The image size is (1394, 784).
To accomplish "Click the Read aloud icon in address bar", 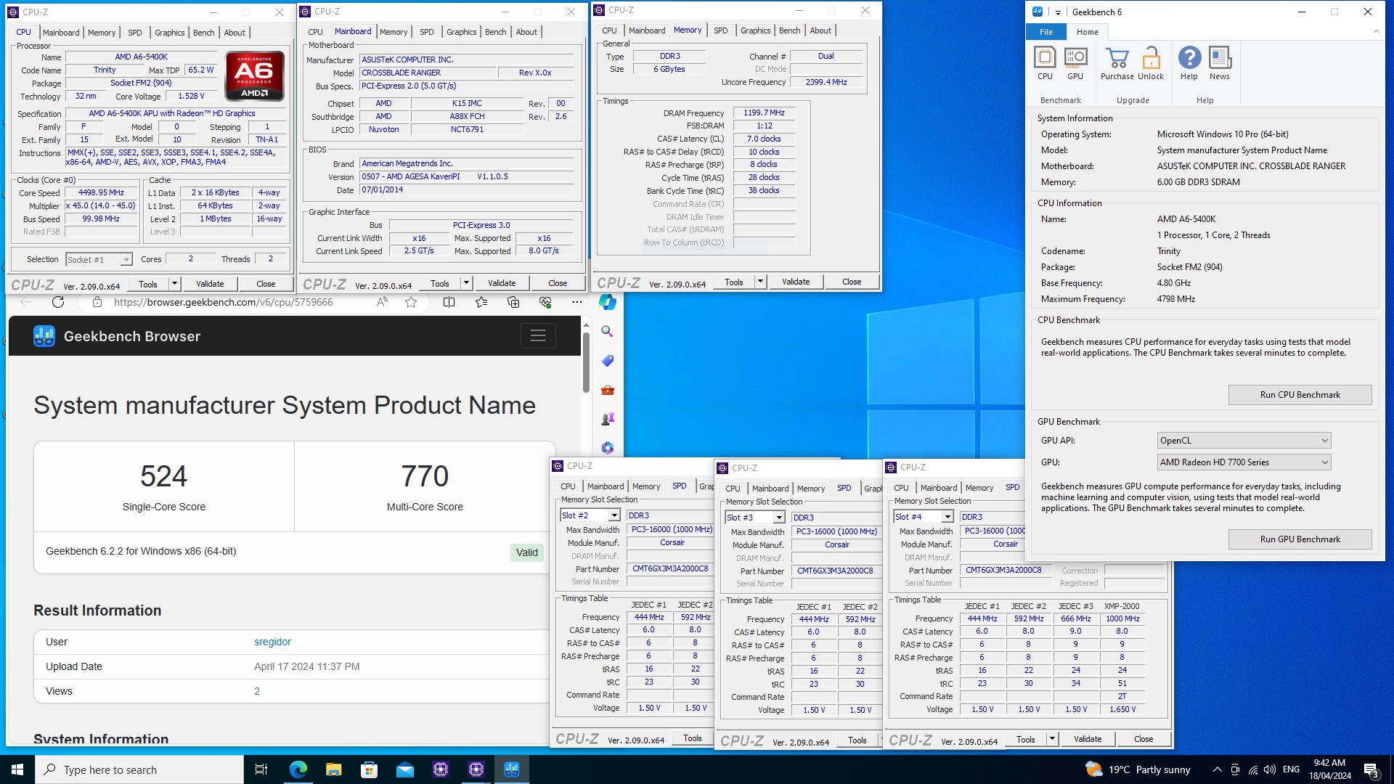I will coord(382,302).
